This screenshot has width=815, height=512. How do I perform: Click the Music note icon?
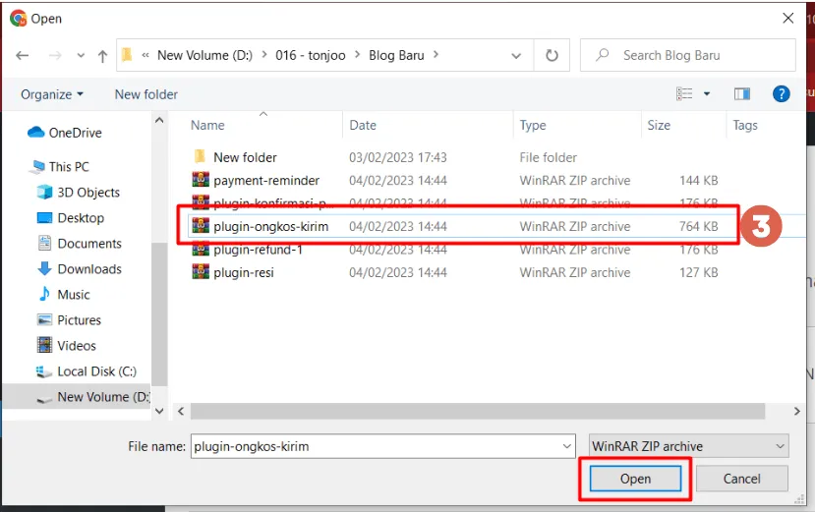point(44,294)
